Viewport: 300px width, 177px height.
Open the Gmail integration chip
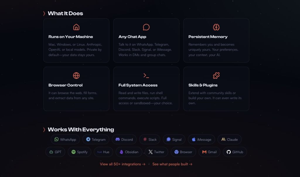209,152
